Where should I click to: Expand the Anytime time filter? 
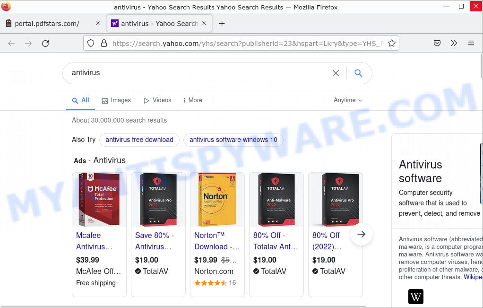click(x=348, y=100)
